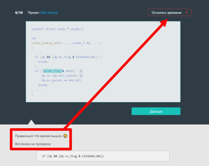Click the Правильно! Но время вышло message
The height and width of the screenshot is (166, 209).
click(38, 136)
